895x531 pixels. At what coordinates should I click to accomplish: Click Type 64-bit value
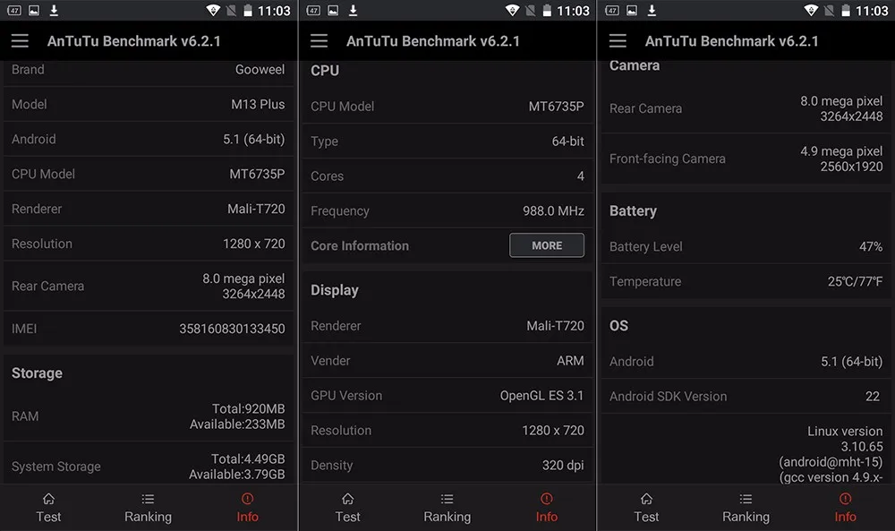point(567,141)
